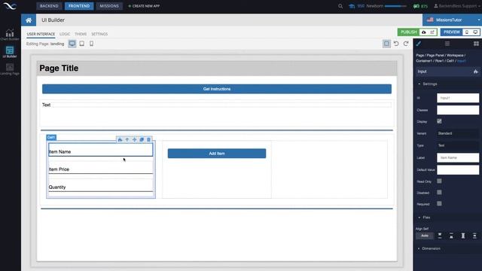Click the ID input field
The image size is (482, 271).
458,98
